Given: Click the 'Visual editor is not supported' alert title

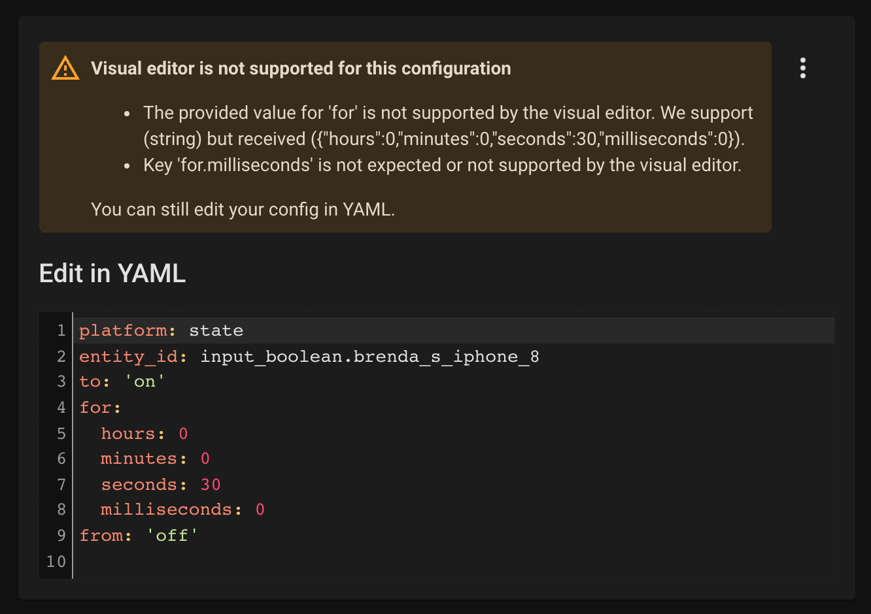Looking at the screenshot, I should (301, 69).
